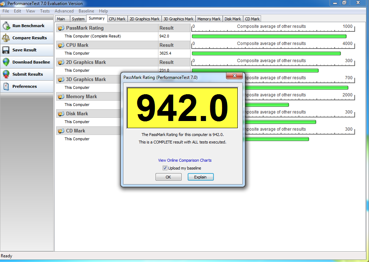Image resolution: width=369 pixels, height=262 pixels.
Task: Switch to the System tab
Action: [78, 19]
